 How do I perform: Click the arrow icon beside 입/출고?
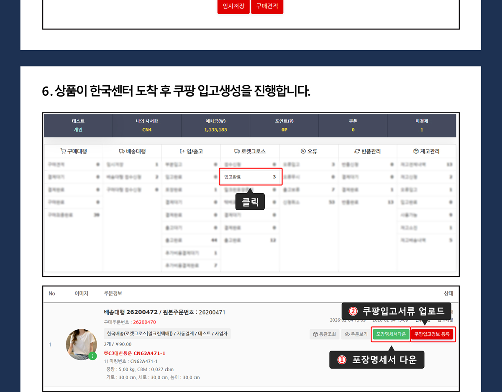pos(182,151)
